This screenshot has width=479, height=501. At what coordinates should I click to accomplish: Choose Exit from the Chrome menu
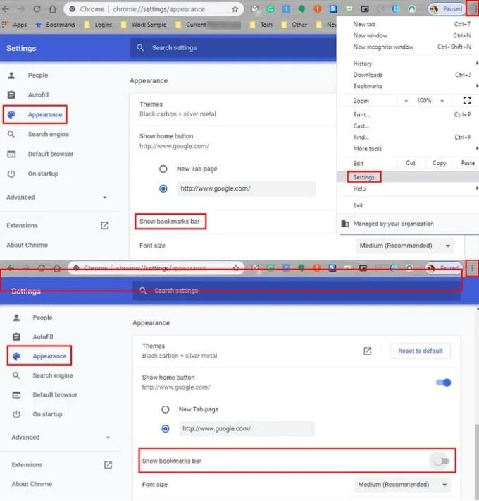click(408, 205)
